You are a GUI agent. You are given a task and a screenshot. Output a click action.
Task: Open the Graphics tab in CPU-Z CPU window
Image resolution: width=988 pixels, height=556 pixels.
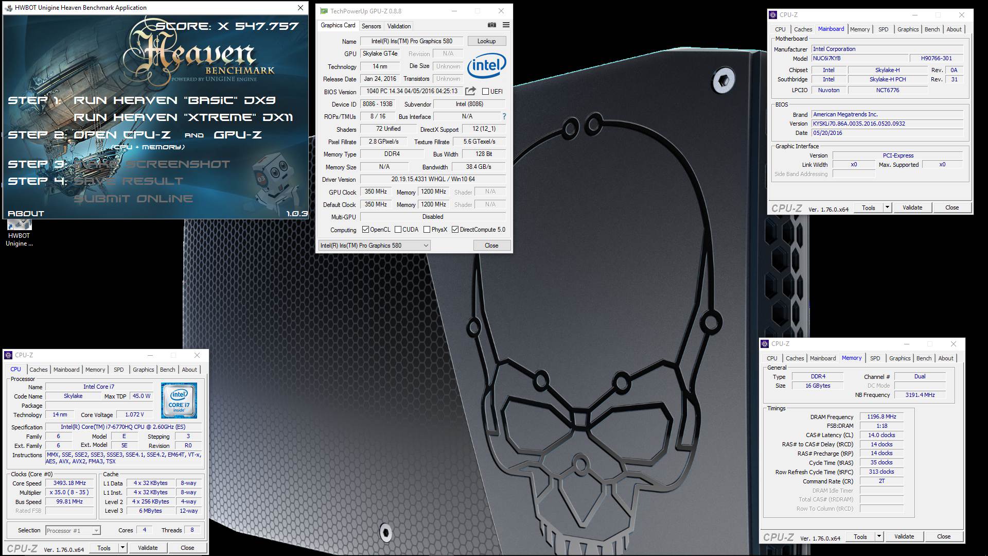pyautogui.click(x=143, y=370)
